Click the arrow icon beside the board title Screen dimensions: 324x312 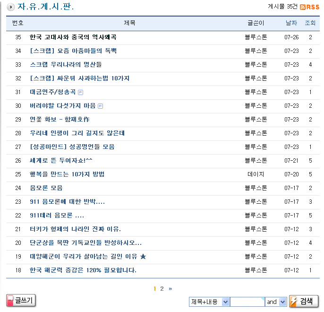click(x=11, y=7)
